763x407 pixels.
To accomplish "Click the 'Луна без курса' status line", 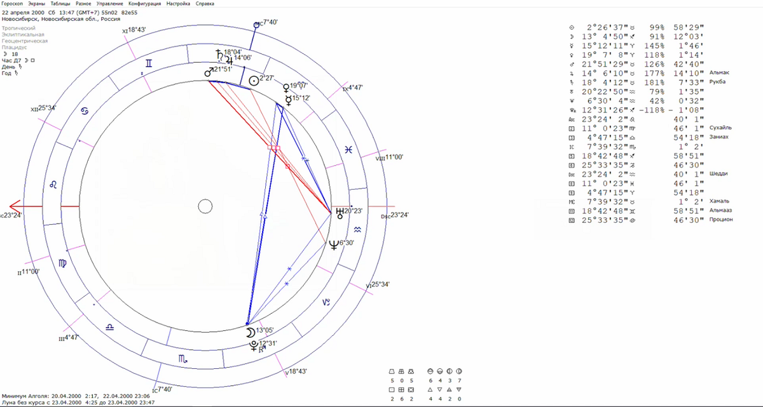I will [x=78, y=402].
